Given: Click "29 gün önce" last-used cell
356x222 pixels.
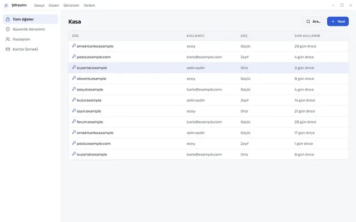Looking at the screenshot, I should point(305,46).
